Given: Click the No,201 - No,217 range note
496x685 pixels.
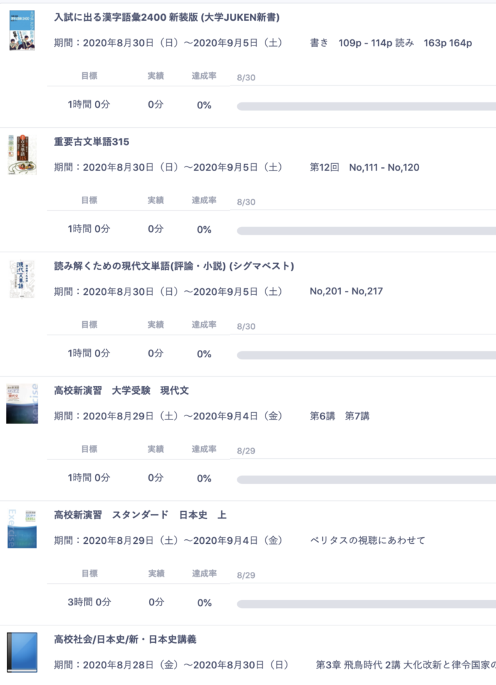Looking at the screenshot, I should (x=346, y=292).
